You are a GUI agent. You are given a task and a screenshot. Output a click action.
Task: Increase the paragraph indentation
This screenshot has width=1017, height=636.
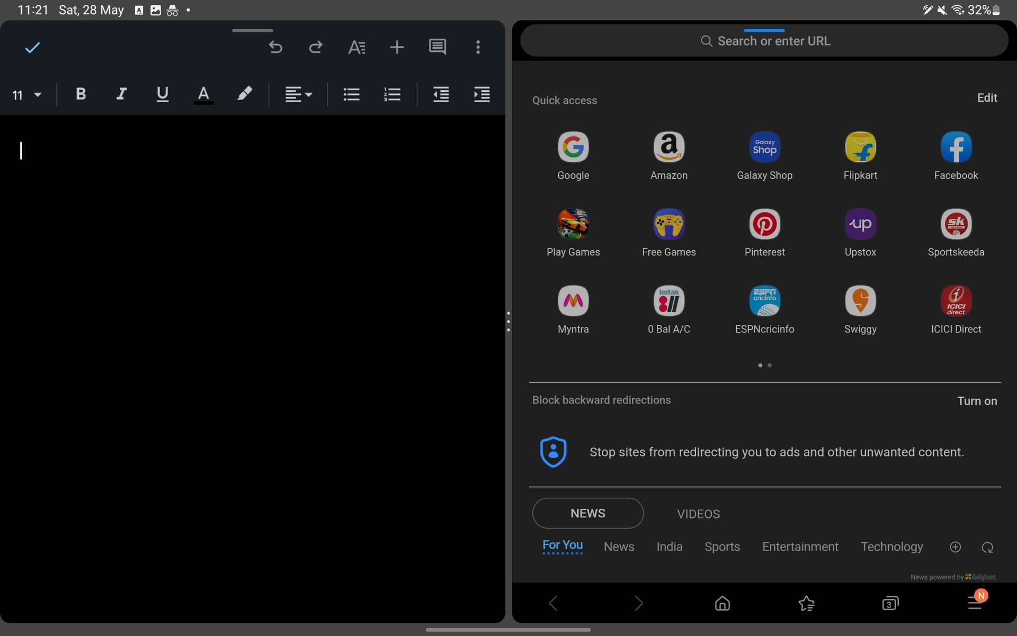coord(482,94)
